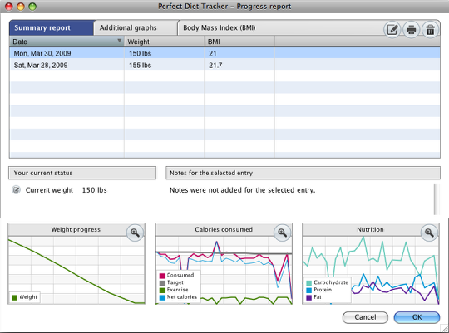Minimize window with yellow button

[x=21, y=7]
